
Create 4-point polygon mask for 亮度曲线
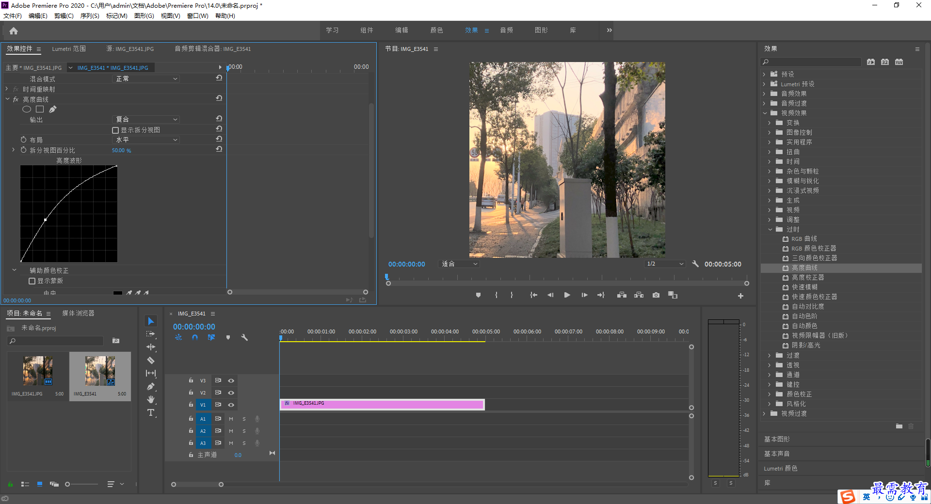[x=40, y=110]
